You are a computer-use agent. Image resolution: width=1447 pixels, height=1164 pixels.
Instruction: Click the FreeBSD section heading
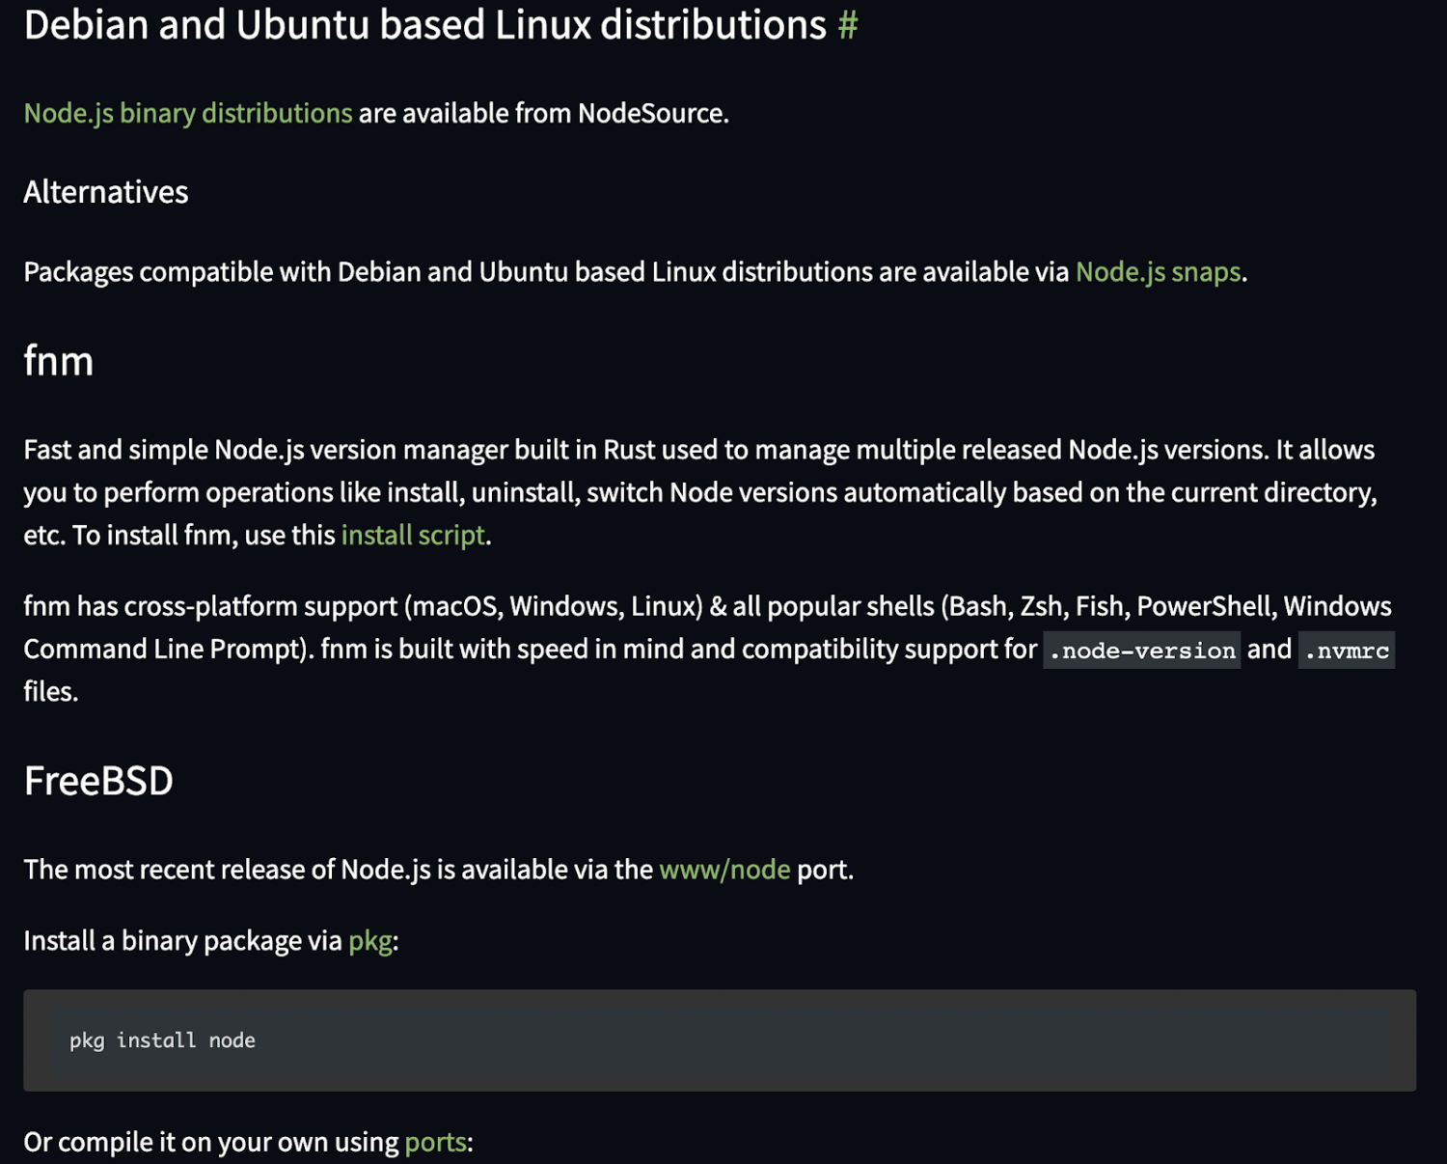point(97,780)
